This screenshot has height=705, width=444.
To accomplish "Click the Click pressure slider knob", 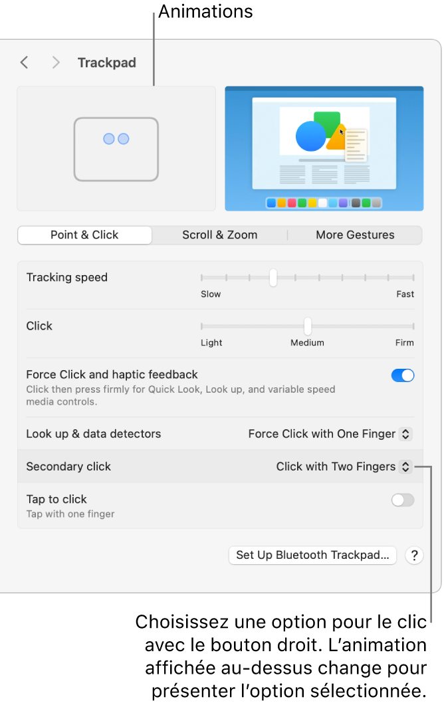I will 308,326.
